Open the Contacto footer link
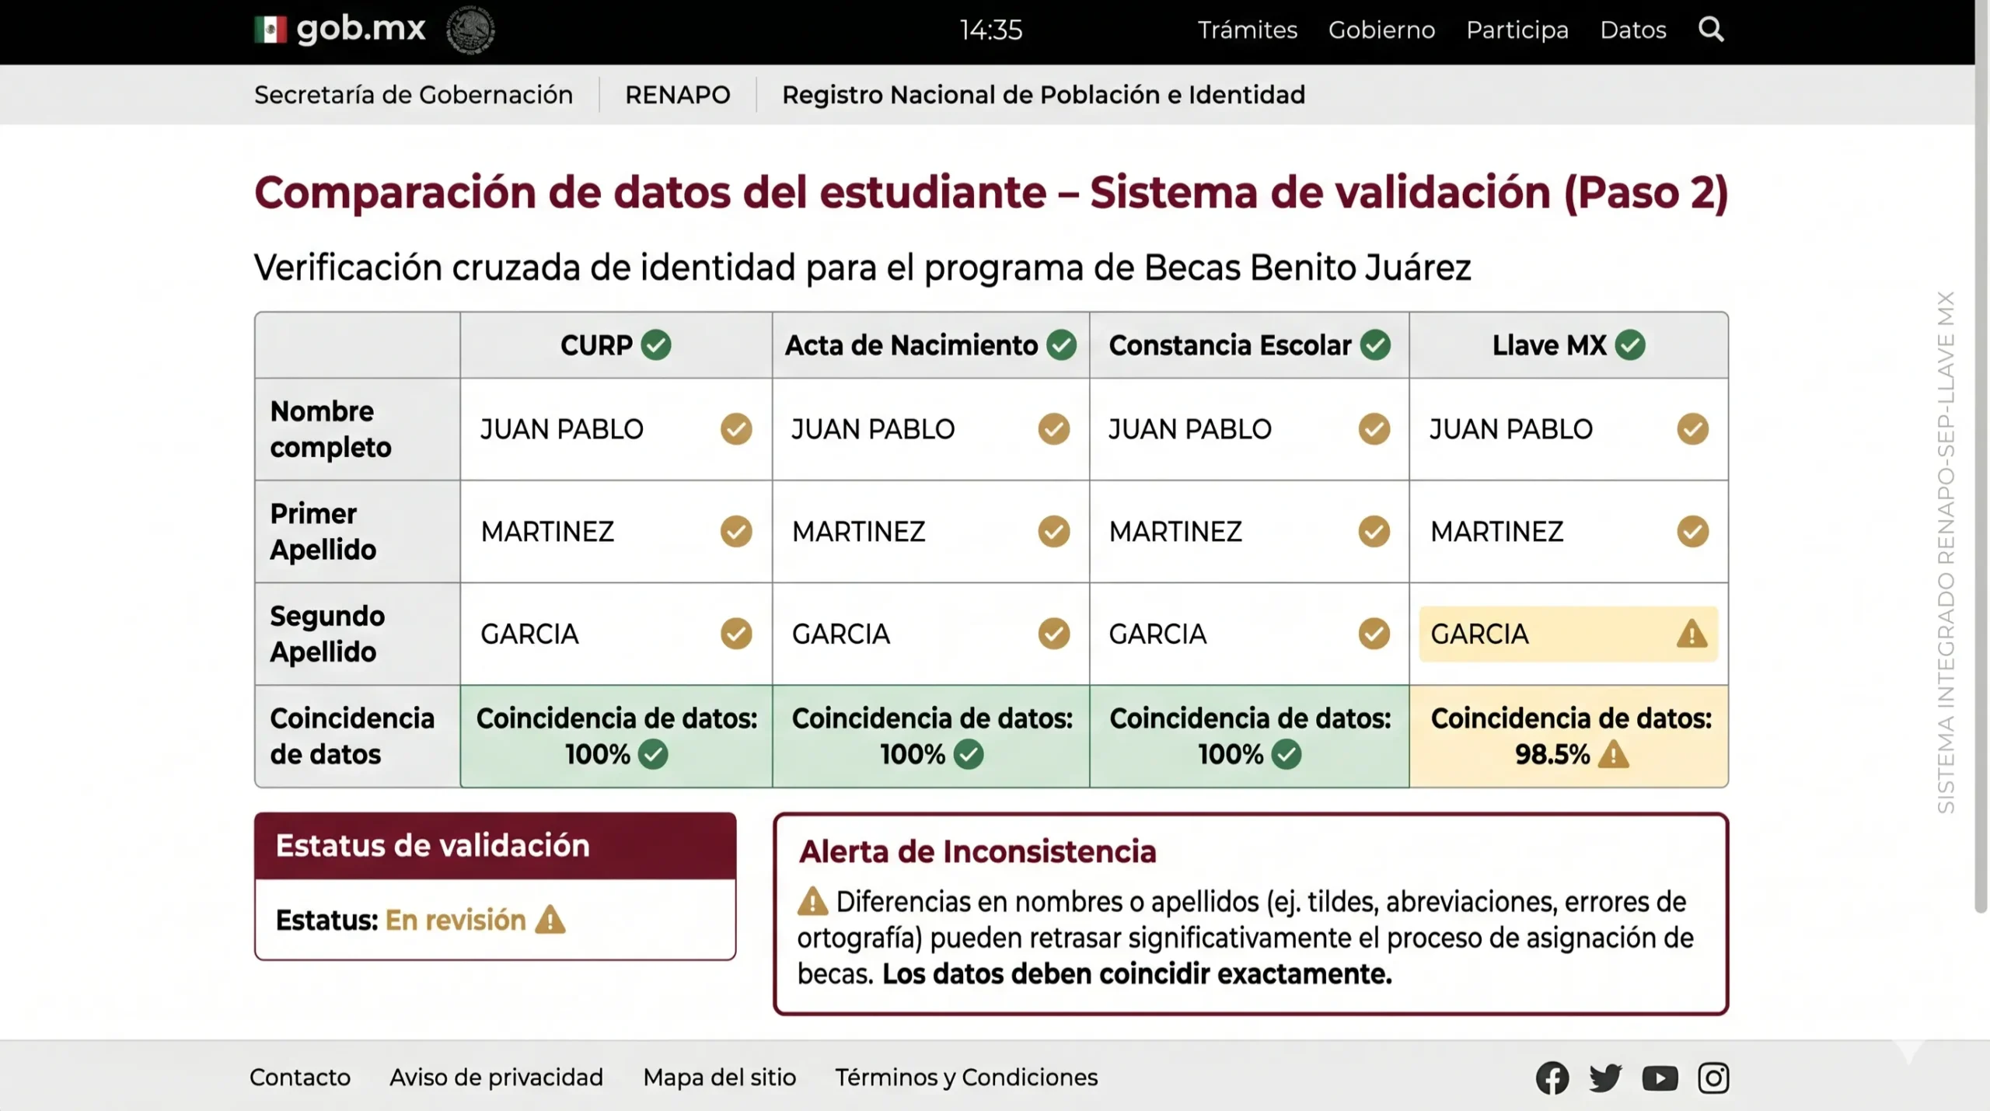1990x1111 pixels. click(300, 1077)
